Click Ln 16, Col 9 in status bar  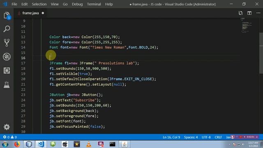coord(171,137)
